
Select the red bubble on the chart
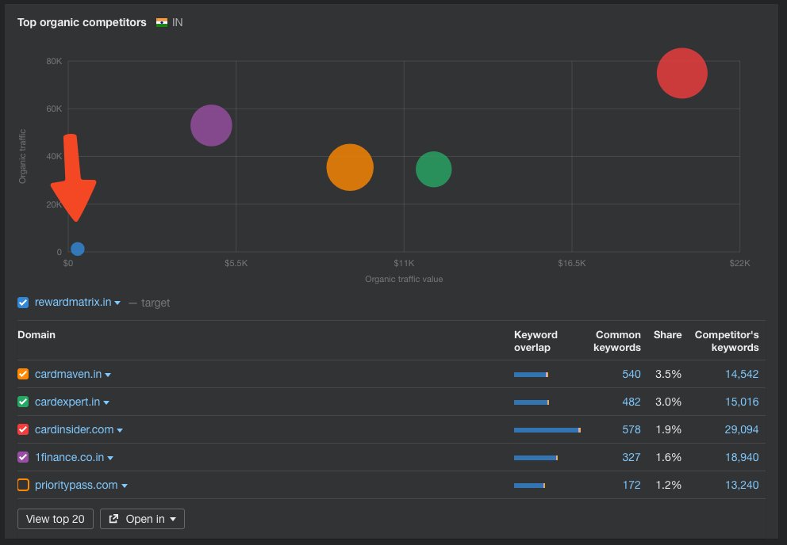click(x=681, y=73)
